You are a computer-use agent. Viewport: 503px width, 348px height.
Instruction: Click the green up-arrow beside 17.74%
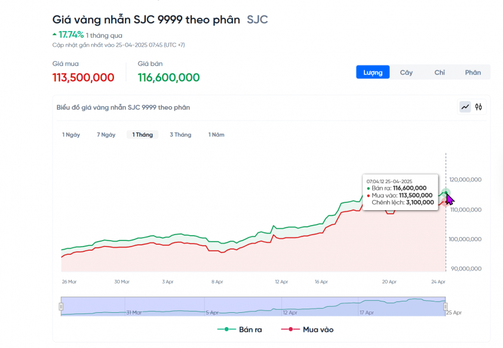pyautogui.click(x=55, y=35)
